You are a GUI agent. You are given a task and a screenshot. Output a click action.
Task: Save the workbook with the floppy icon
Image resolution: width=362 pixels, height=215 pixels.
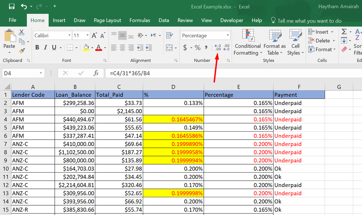12,6
